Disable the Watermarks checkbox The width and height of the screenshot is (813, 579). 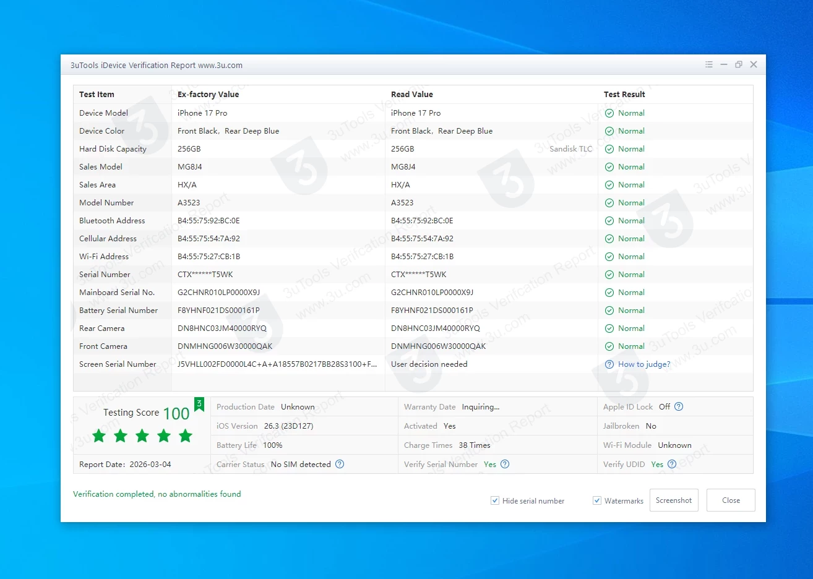597,500
